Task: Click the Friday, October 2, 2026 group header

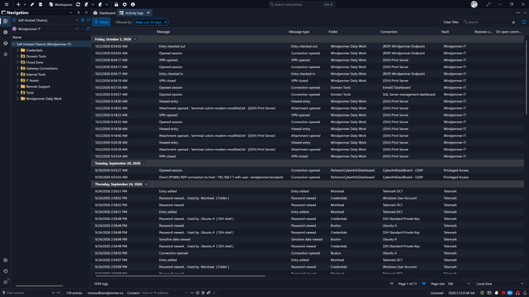Action: [x=308, y=39]
